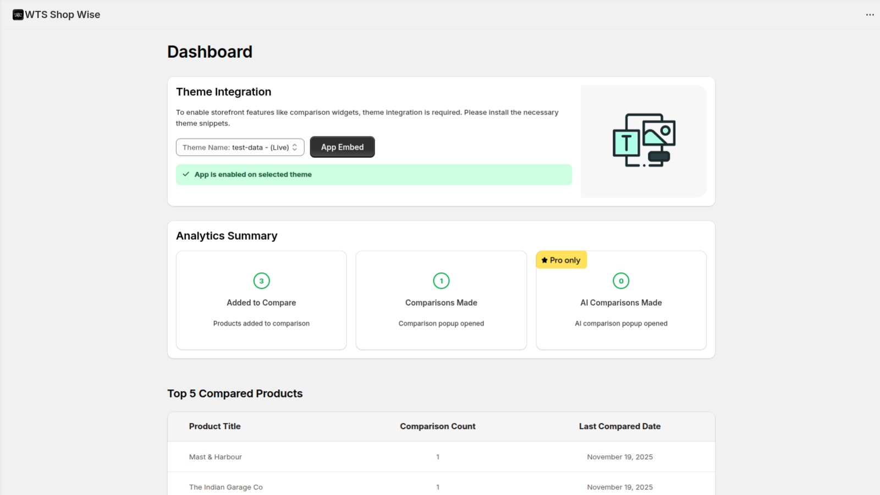Click the Top 5 Compared Products heading
This screenshot has width=880, height=495.
pos(235,393)
